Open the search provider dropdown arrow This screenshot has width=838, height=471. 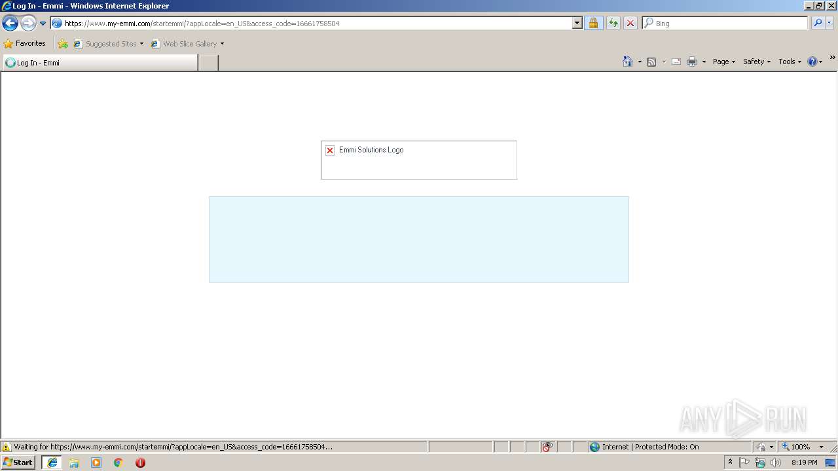point(829,24)
